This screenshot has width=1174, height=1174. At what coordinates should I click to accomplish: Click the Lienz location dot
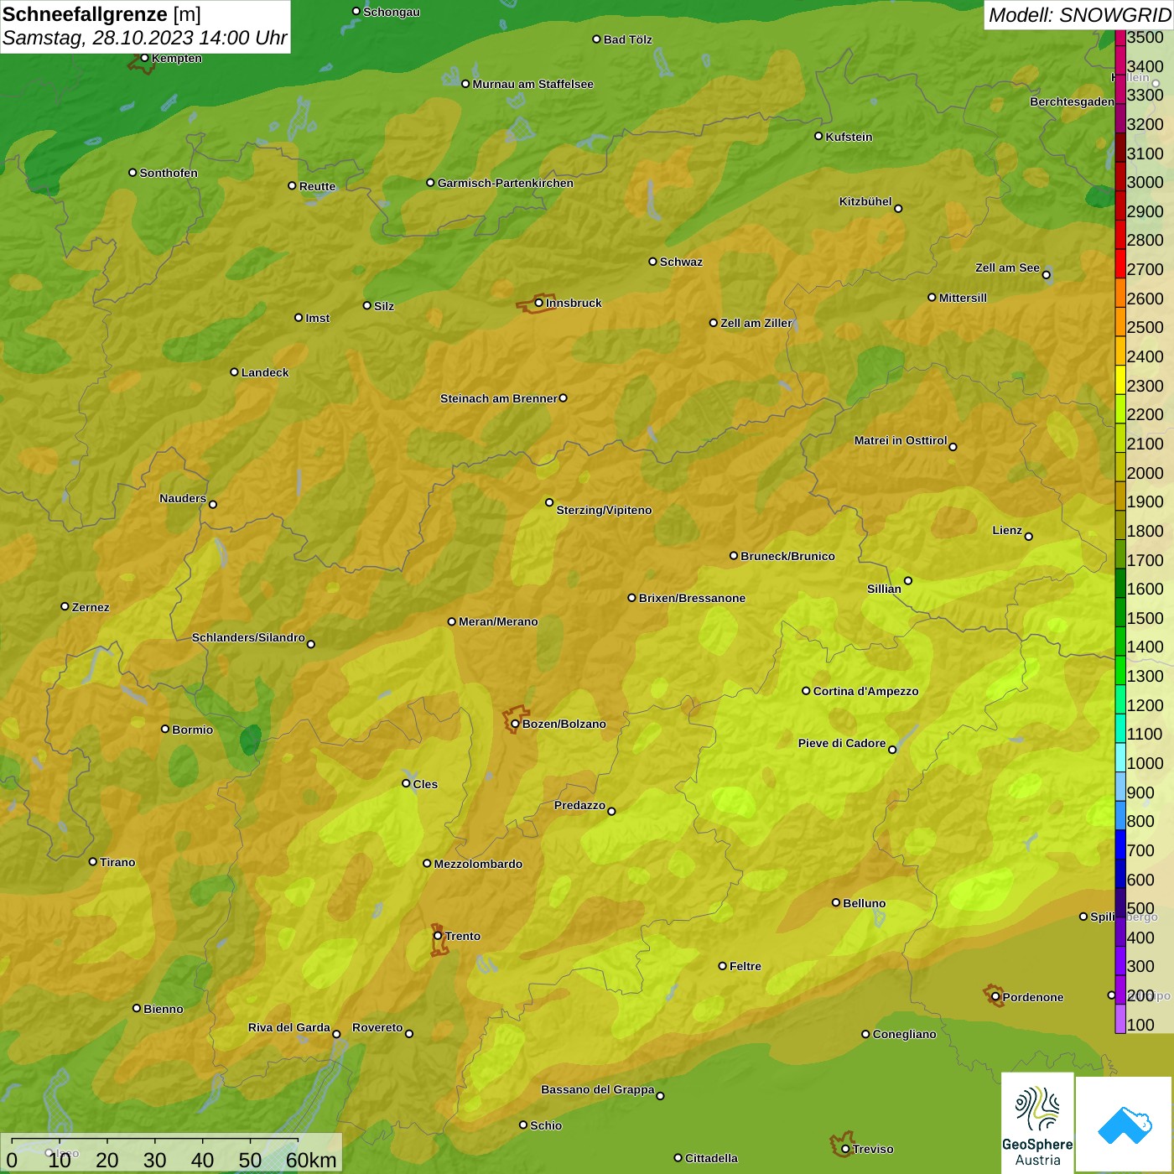pyautogui.click(x=1029, y=537)
